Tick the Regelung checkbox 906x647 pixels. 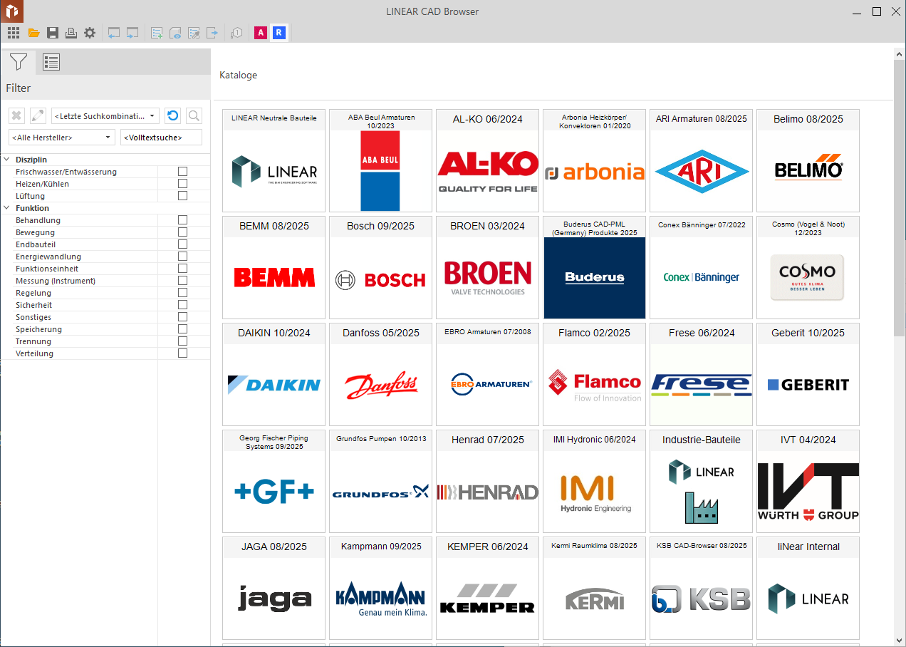pos(183,293)
